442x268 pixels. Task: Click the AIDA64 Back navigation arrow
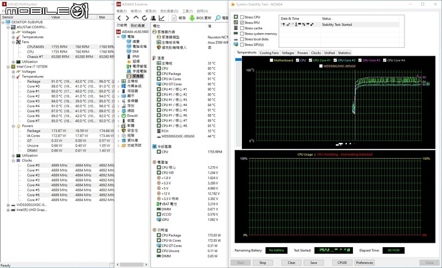point(119,18)
